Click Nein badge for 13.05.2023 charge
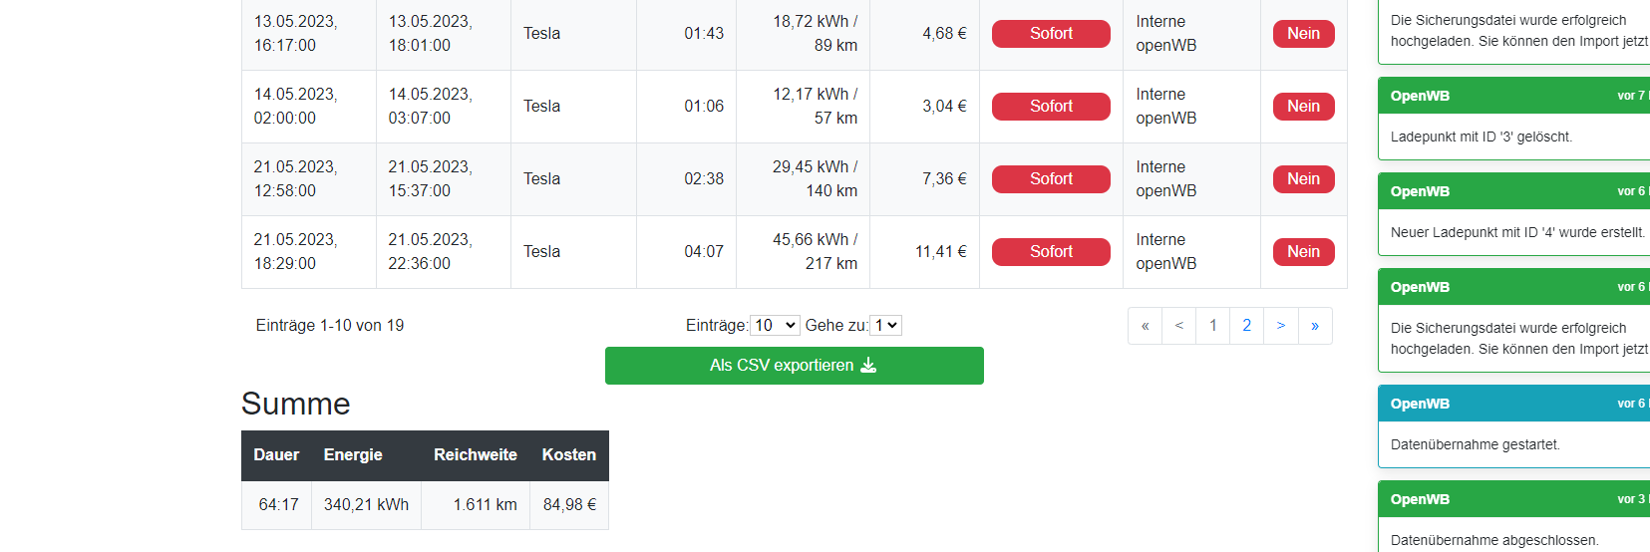 [x=1303, y=34]
